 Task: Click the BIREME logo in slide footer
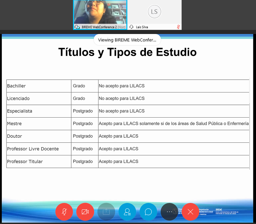227,211
